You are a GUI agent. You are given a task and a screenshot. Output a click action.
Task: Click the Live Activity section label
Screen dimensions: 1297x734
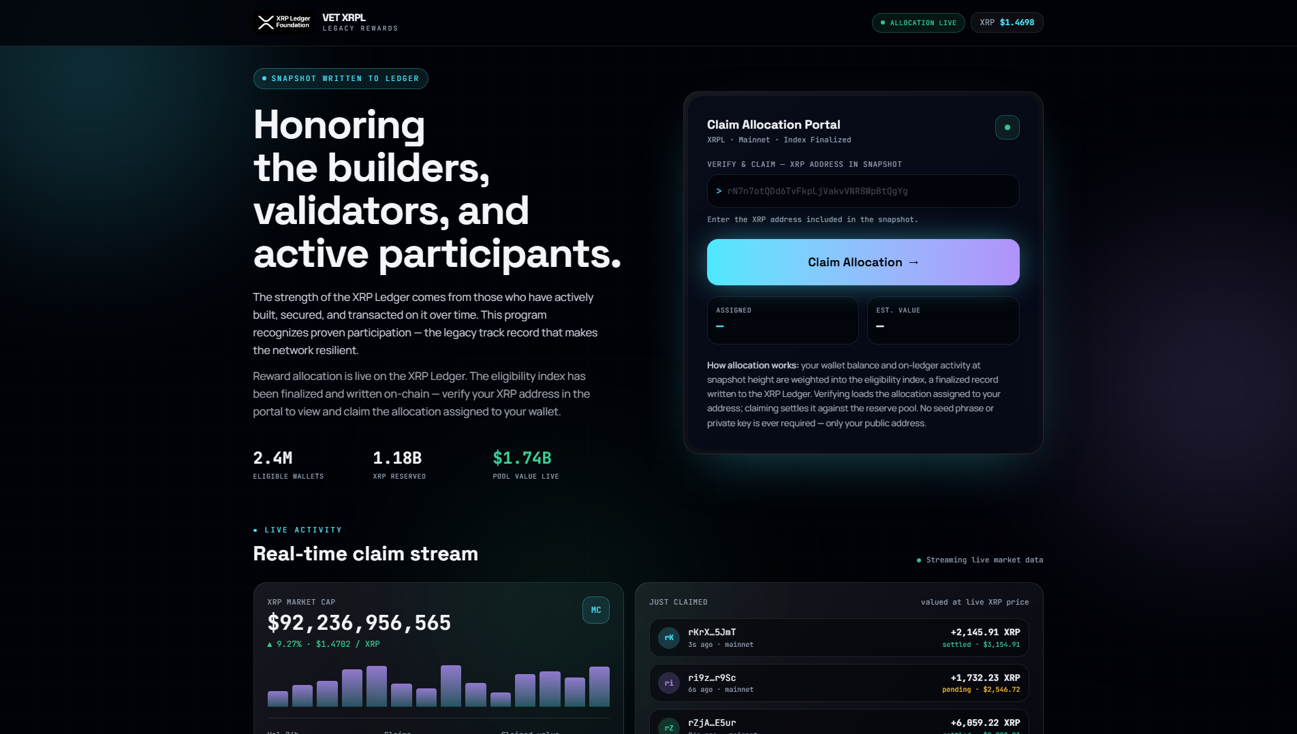click(x=298, y=530)
